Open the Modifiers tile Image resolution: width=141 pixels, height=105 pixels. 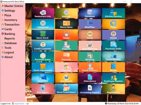tap(90, 24)
